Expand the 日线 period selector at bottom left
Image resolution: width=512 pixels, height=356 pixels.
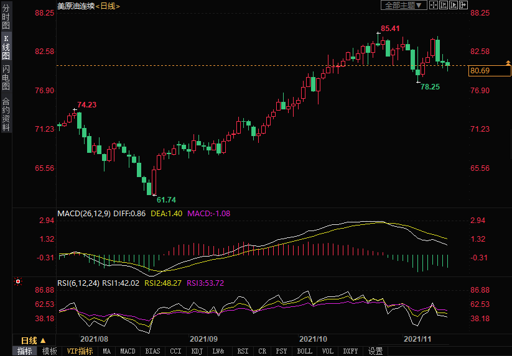[x=33, y=340]
